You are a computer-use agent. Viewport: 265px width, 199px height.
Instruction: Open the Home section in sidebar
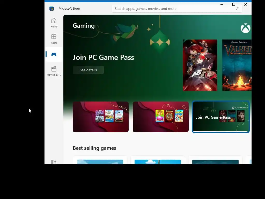pyautogui.click(x=54, y=23)
